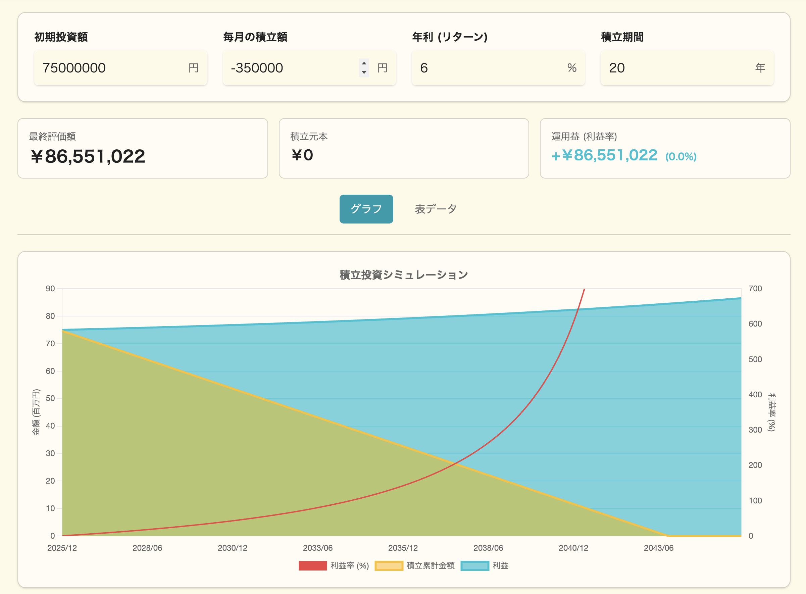The height and width of the screenshot is (594, 806).
Task: Select the グラフ tab
Action: [366, 209]
